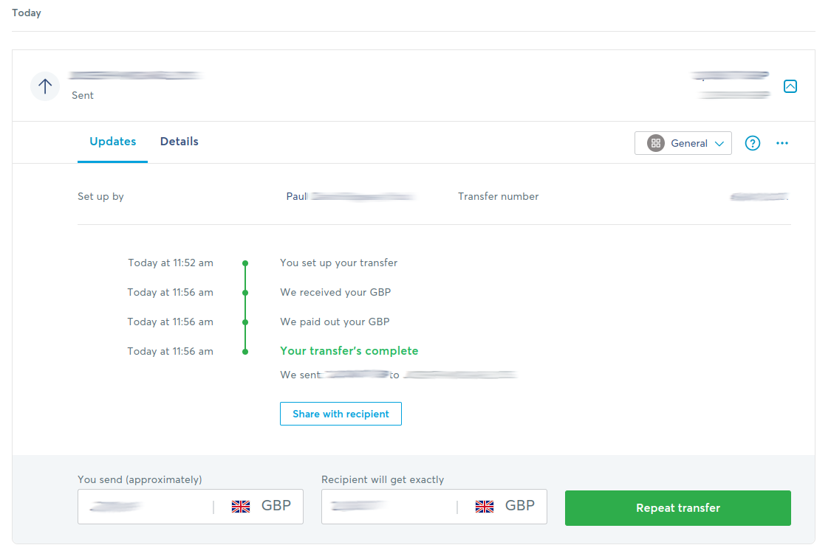This screenshot has height=559, width=831.
Task: Click the 'We received your GBP' timeline dot
Action: point(244,293)
